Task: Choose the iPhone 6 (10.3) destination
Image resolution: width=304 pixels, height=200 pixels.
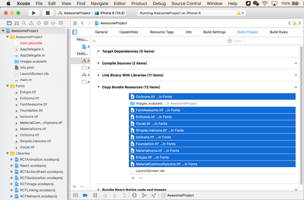Action: pos(110,13)
